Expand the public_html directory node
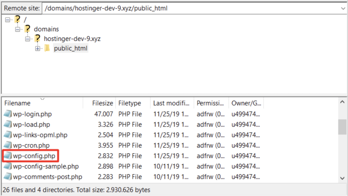Screen dimensions: 348x196 point(37,48)
